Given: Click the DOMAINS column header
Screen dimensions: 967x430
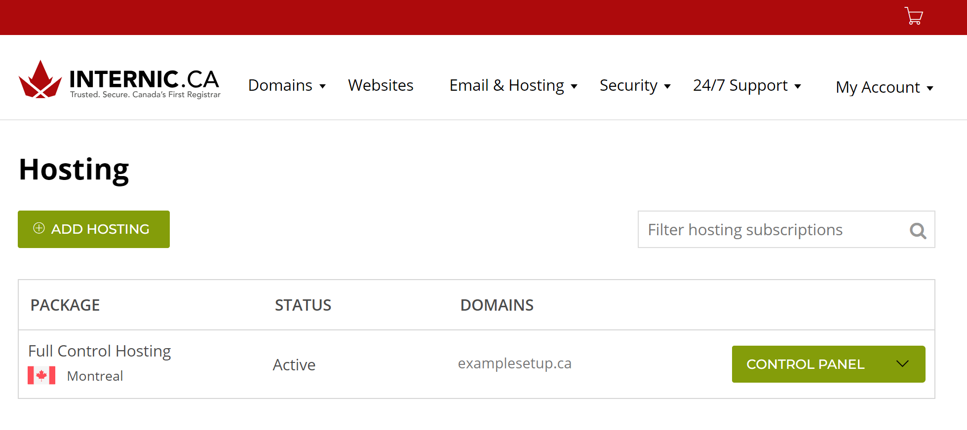Looking at the screenshot, I should (x=497, y=305).
